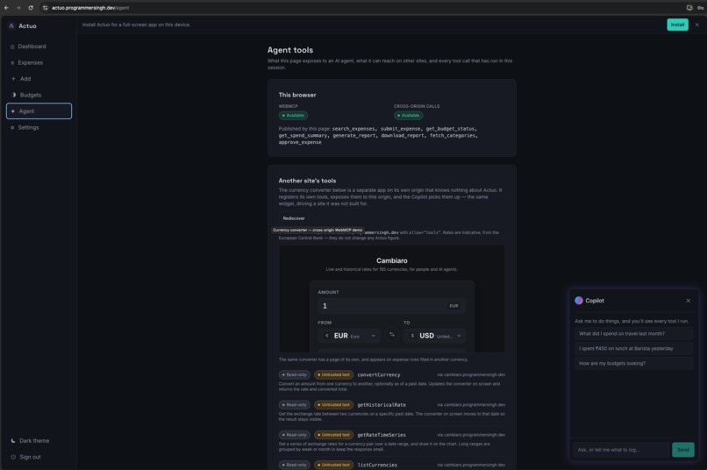Go back using the browser back arrow
The image size is (707, 470).
6,8
